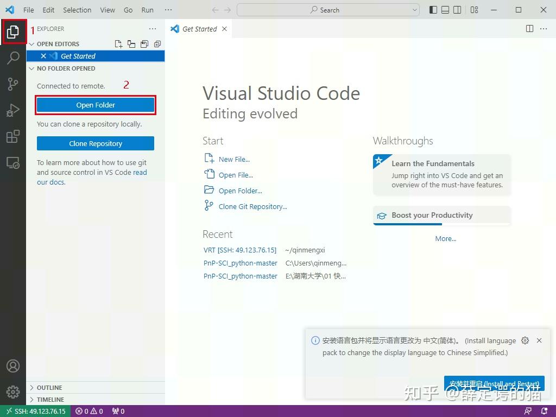Viewport: 556px width, 417px height.
Task: Open the Run and Debug view
Action: coord(14,110)
